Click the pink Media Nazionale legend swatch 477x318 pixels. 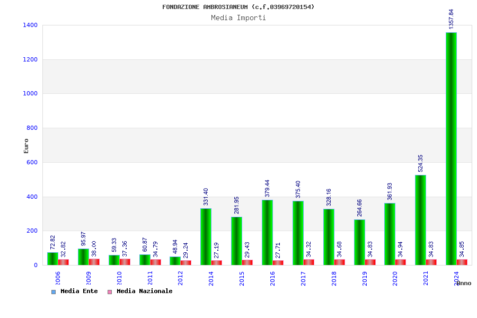(110, 292)
